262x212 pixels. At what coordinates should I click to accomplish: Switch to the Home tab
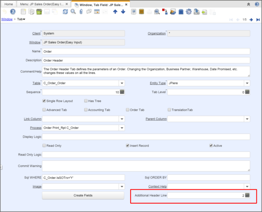coord(8,4)
